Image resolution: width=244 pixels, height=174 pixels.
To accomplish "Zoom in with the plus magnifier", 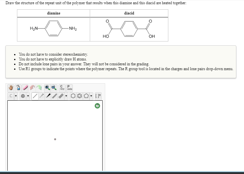I will (x=47, y=88).
